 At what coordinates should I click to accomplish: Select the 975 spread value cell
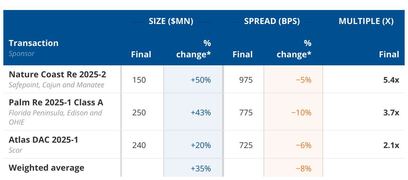246,80
